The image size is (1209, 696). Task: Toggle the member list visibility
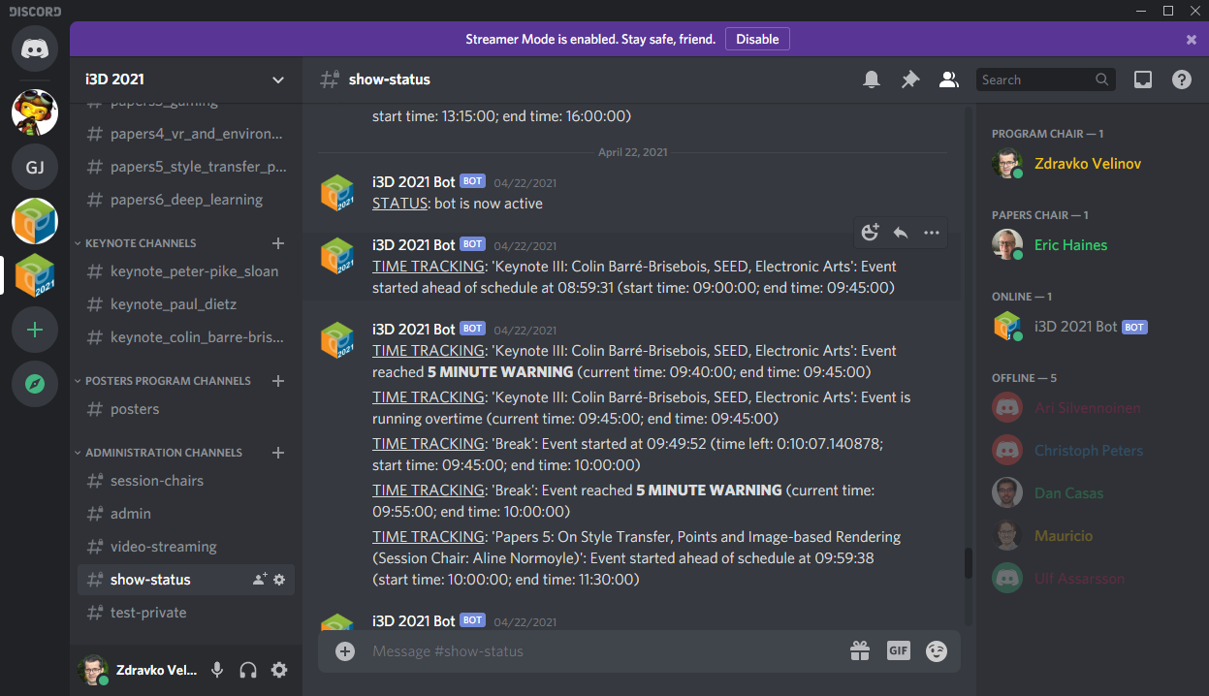click(x=948, y=79)
